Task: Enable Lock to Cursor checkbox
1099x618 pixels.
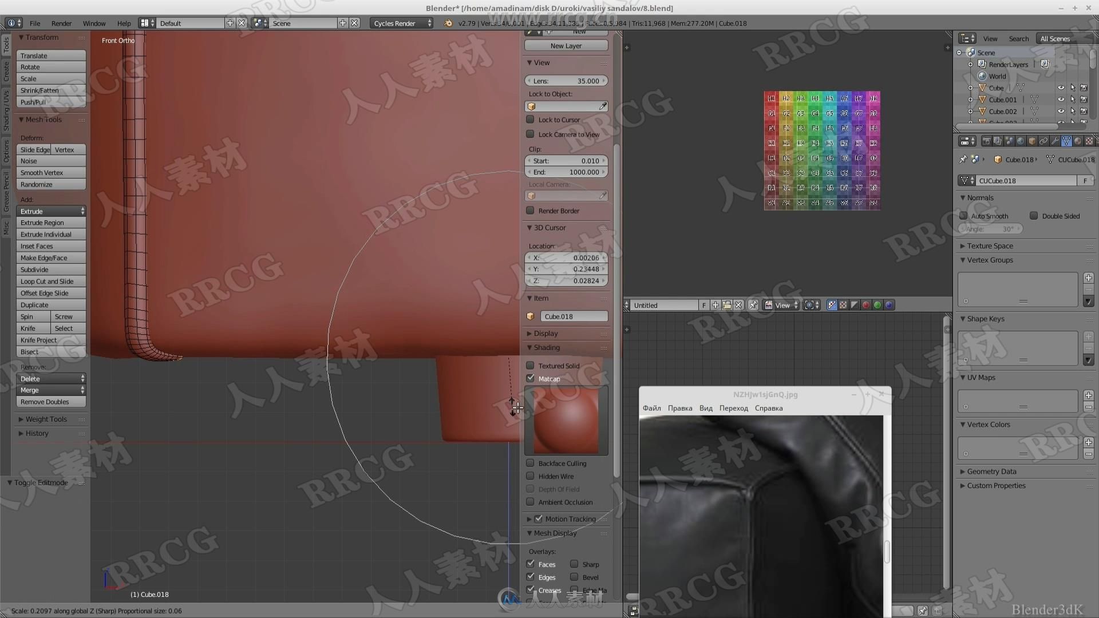Action: point(530,120)
